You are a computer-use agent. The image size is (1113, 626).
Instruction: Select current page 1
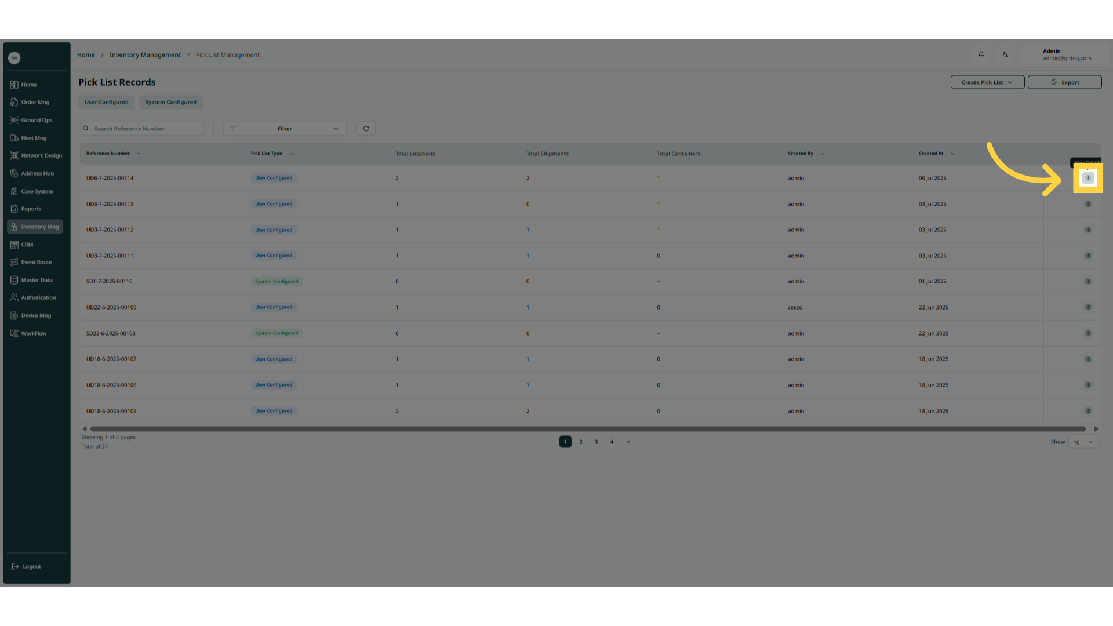[565, 442]
